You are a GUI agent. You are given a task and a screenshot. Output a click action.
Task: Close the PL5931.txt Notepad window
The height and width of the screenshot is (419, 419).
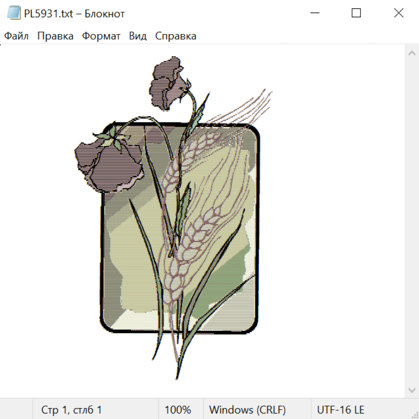click(x=399, y=13)
